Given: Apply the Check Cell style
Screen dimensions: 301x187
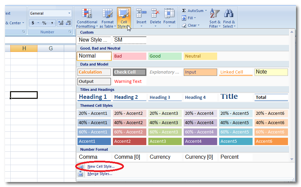Looking at the screenshot, I should coord(129,72).
